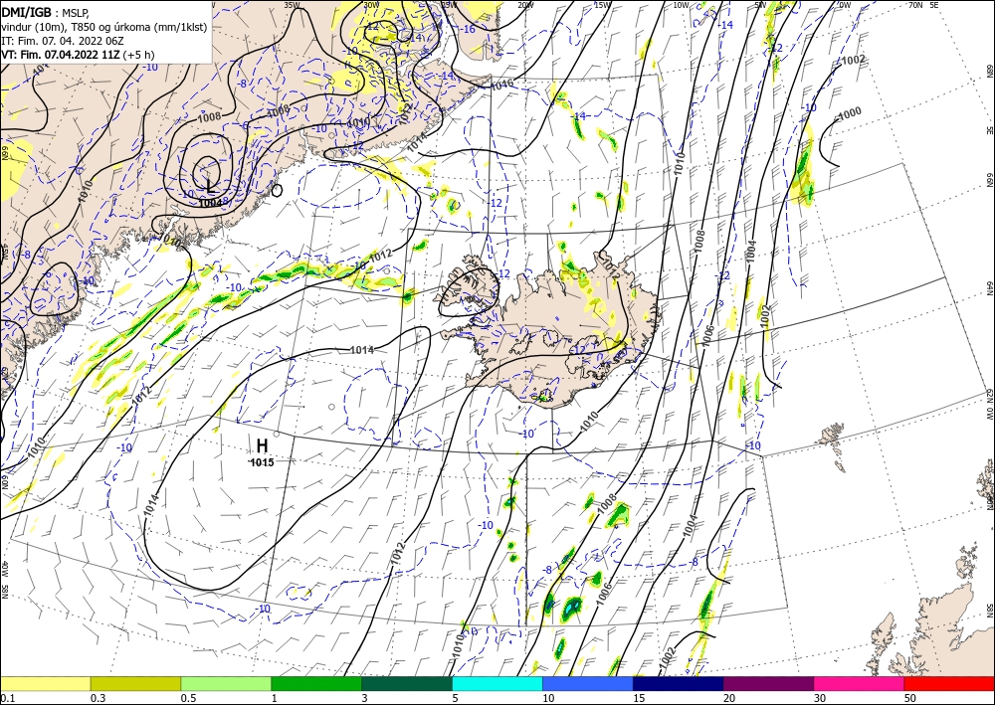The height and width of the screenshot is (705, 995).
Task: Select the red 50 mm legend swatch
Action: pos(949,683)
